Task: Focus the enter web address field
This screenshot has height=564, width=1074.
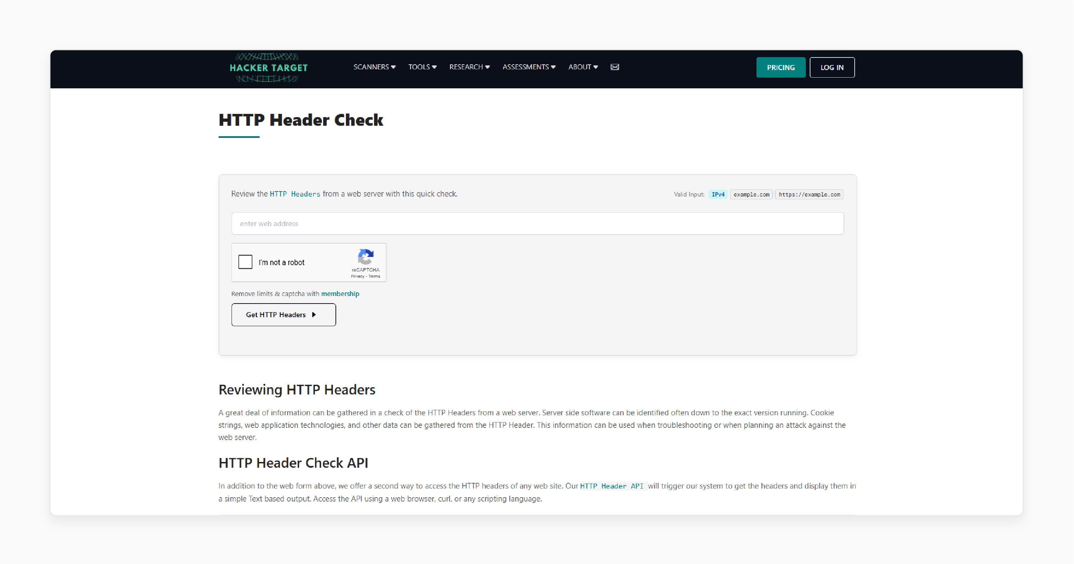Action: point(538,224)
